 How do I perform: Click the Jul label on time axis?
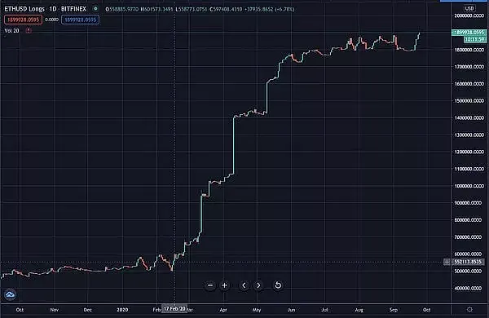324,310
